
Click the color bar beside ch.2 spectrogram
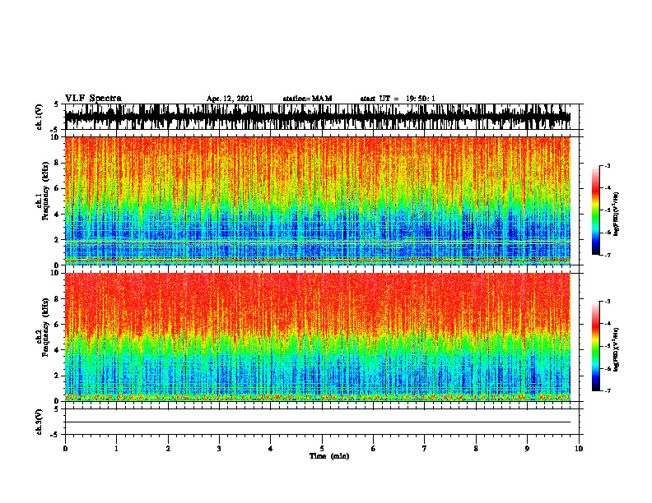[596, 346]
